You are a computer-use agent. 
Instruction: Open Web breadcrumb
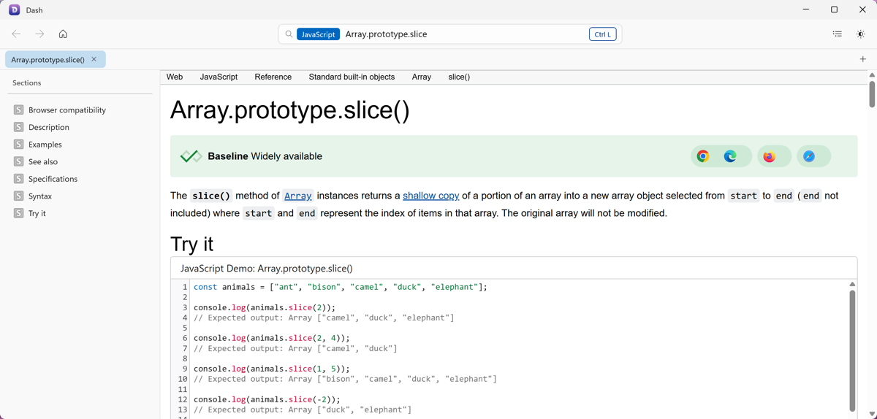tap(175, 77)
